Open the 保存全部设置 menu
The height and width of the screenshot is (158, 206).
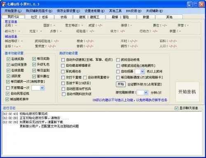click(x=68, y=11)
